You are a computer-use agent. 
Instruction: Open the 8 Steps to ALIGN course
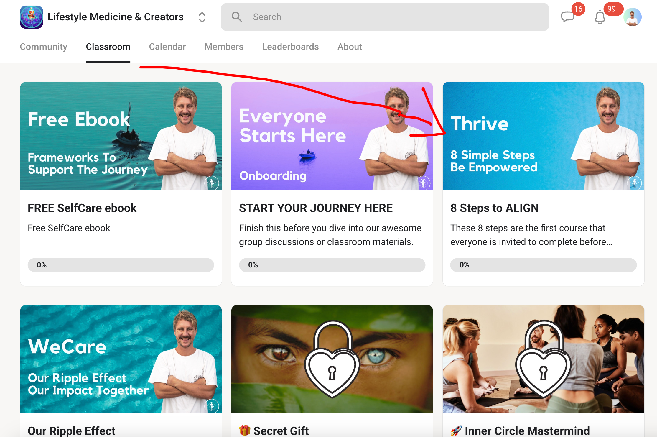pos(494,208)
